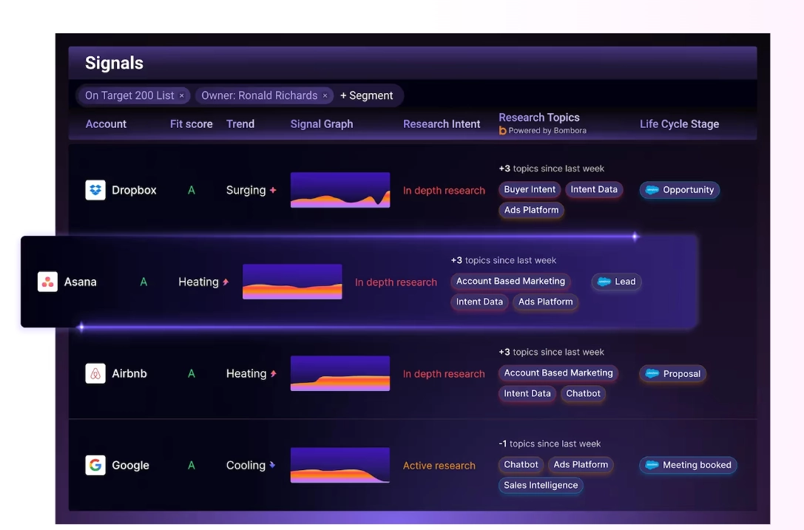Image resolution: width=804 pixels, height=530 pixels.
Task: Click the Ads Platform topic tag for Dropbox
Action: click(531, 210)
